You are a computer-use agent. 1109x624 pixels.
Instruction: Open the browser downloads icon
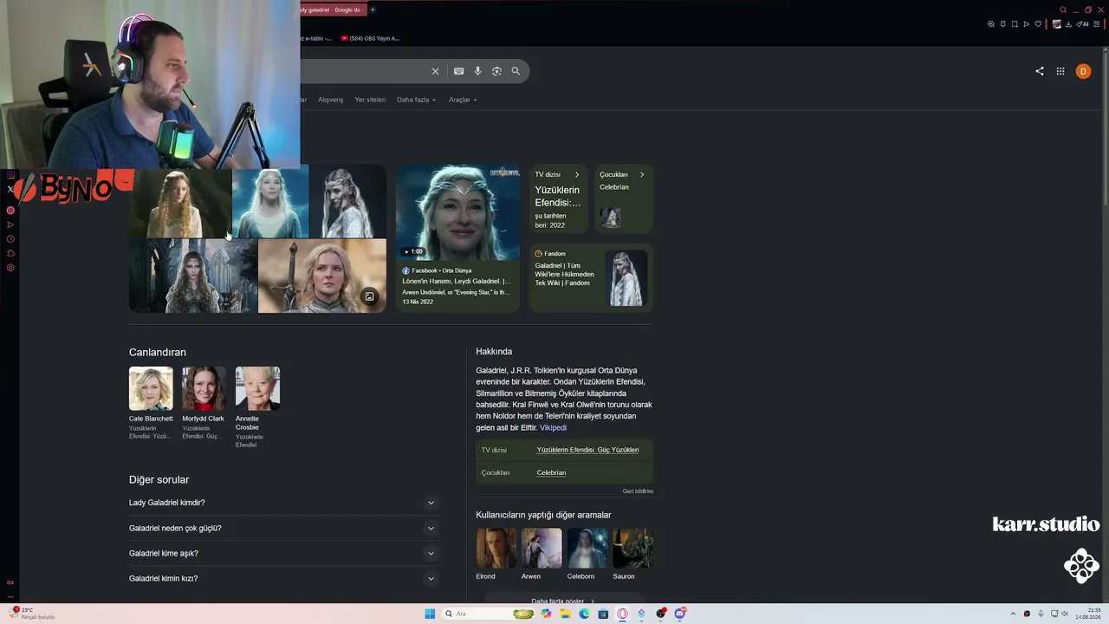1070,24
